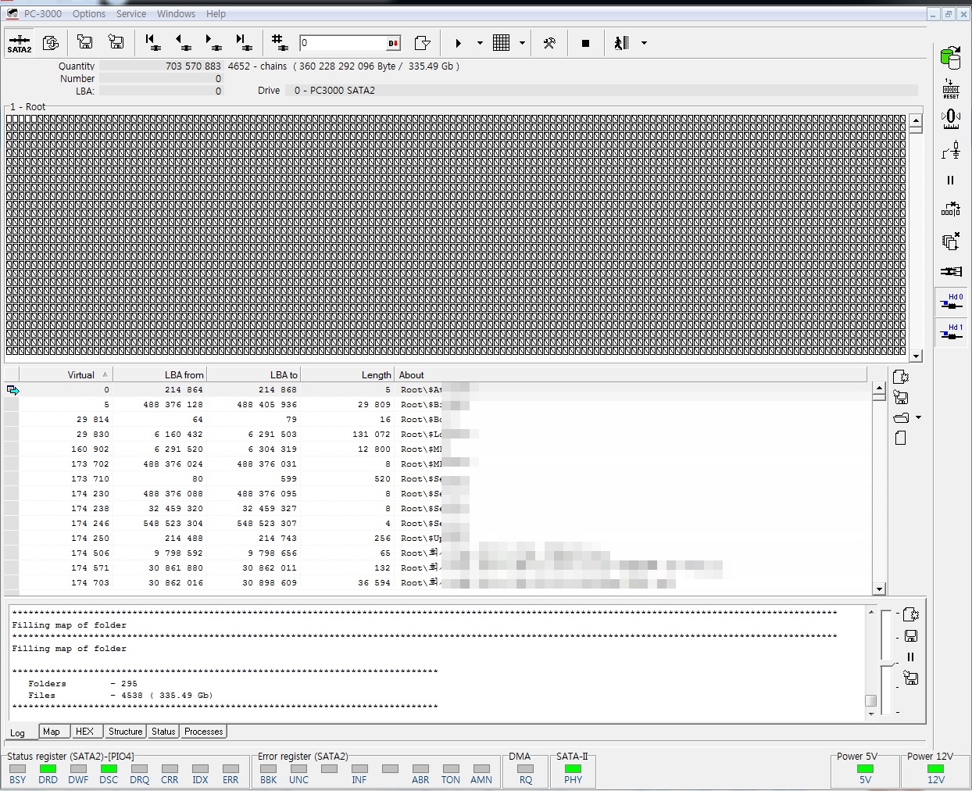Switch to the Structure tab
Image resolution: width=972 pixels, height=791 pixels.
pos(125,732)
